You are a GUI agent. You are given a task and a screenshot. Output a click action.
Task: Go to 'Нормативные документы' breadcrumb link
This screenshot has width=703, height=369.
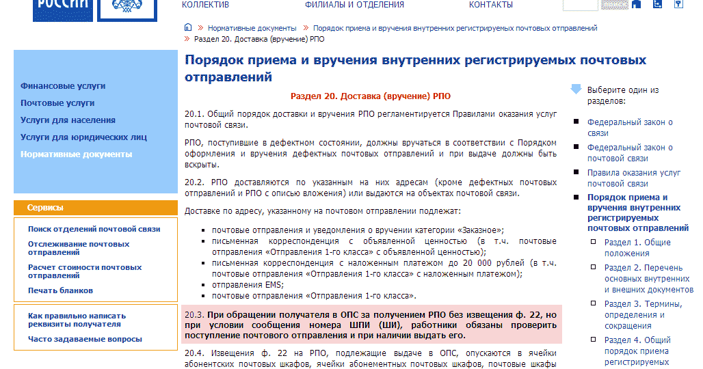(252, 28)
